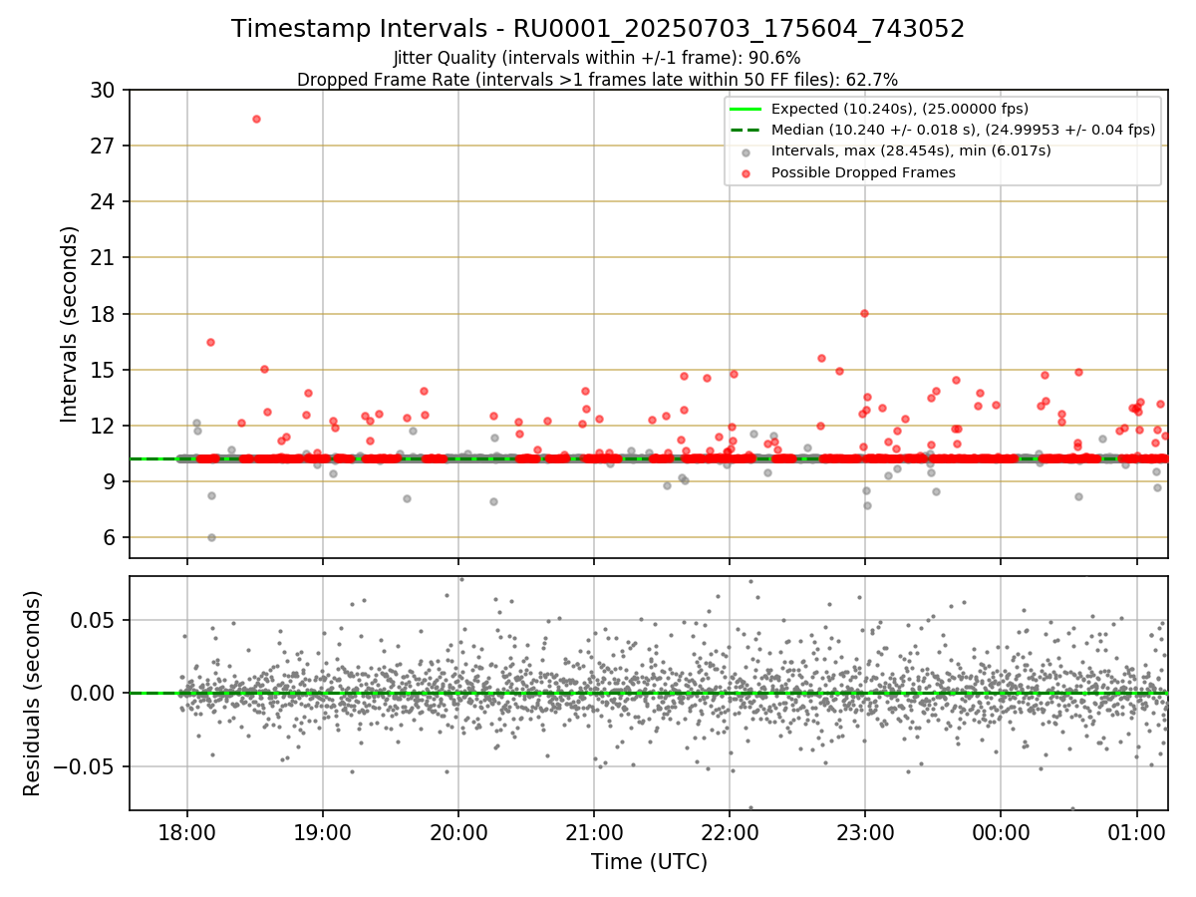
Task: Click the '23:00' x-axis tick label
Action: click(x=865, y=833)
